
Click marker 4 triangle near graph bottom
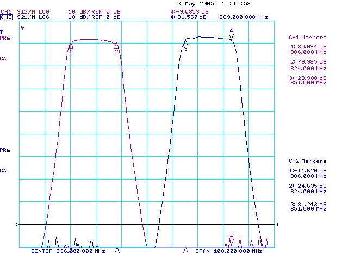click(x=231, y=241)
